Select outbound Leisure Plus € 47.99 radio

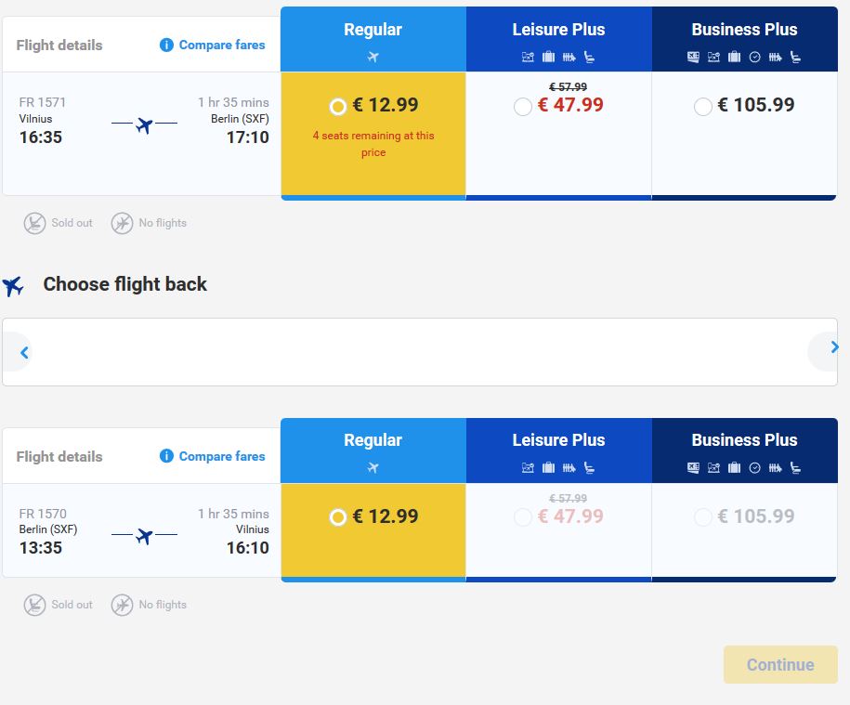[x=523, y=106]
